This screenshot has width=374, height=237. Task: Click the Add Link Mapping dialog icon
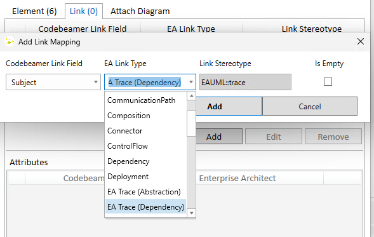tap(10, 42)
